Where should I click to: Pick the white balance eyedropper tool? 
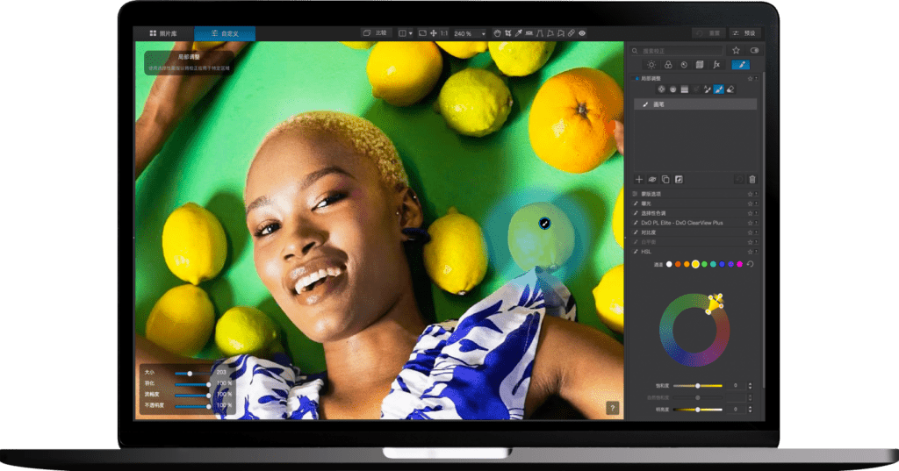click(519, 33)
